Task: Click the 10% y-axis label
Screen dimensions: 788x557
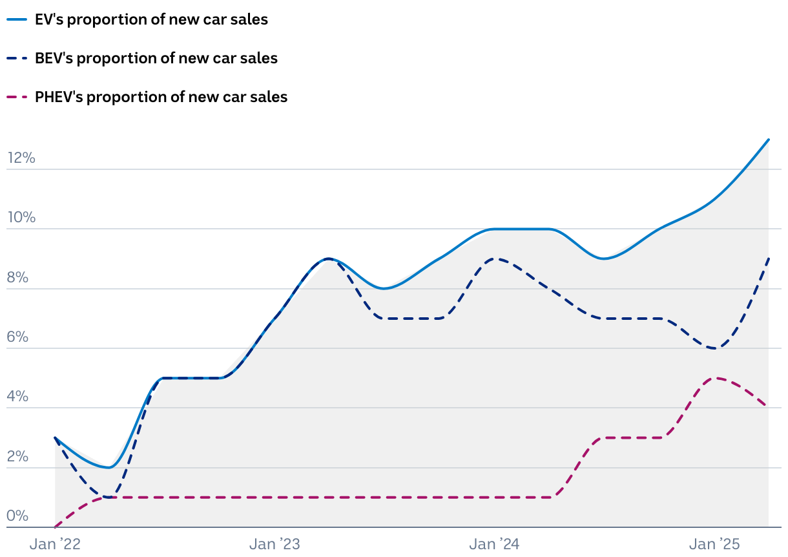Action: tap(21, 218)
